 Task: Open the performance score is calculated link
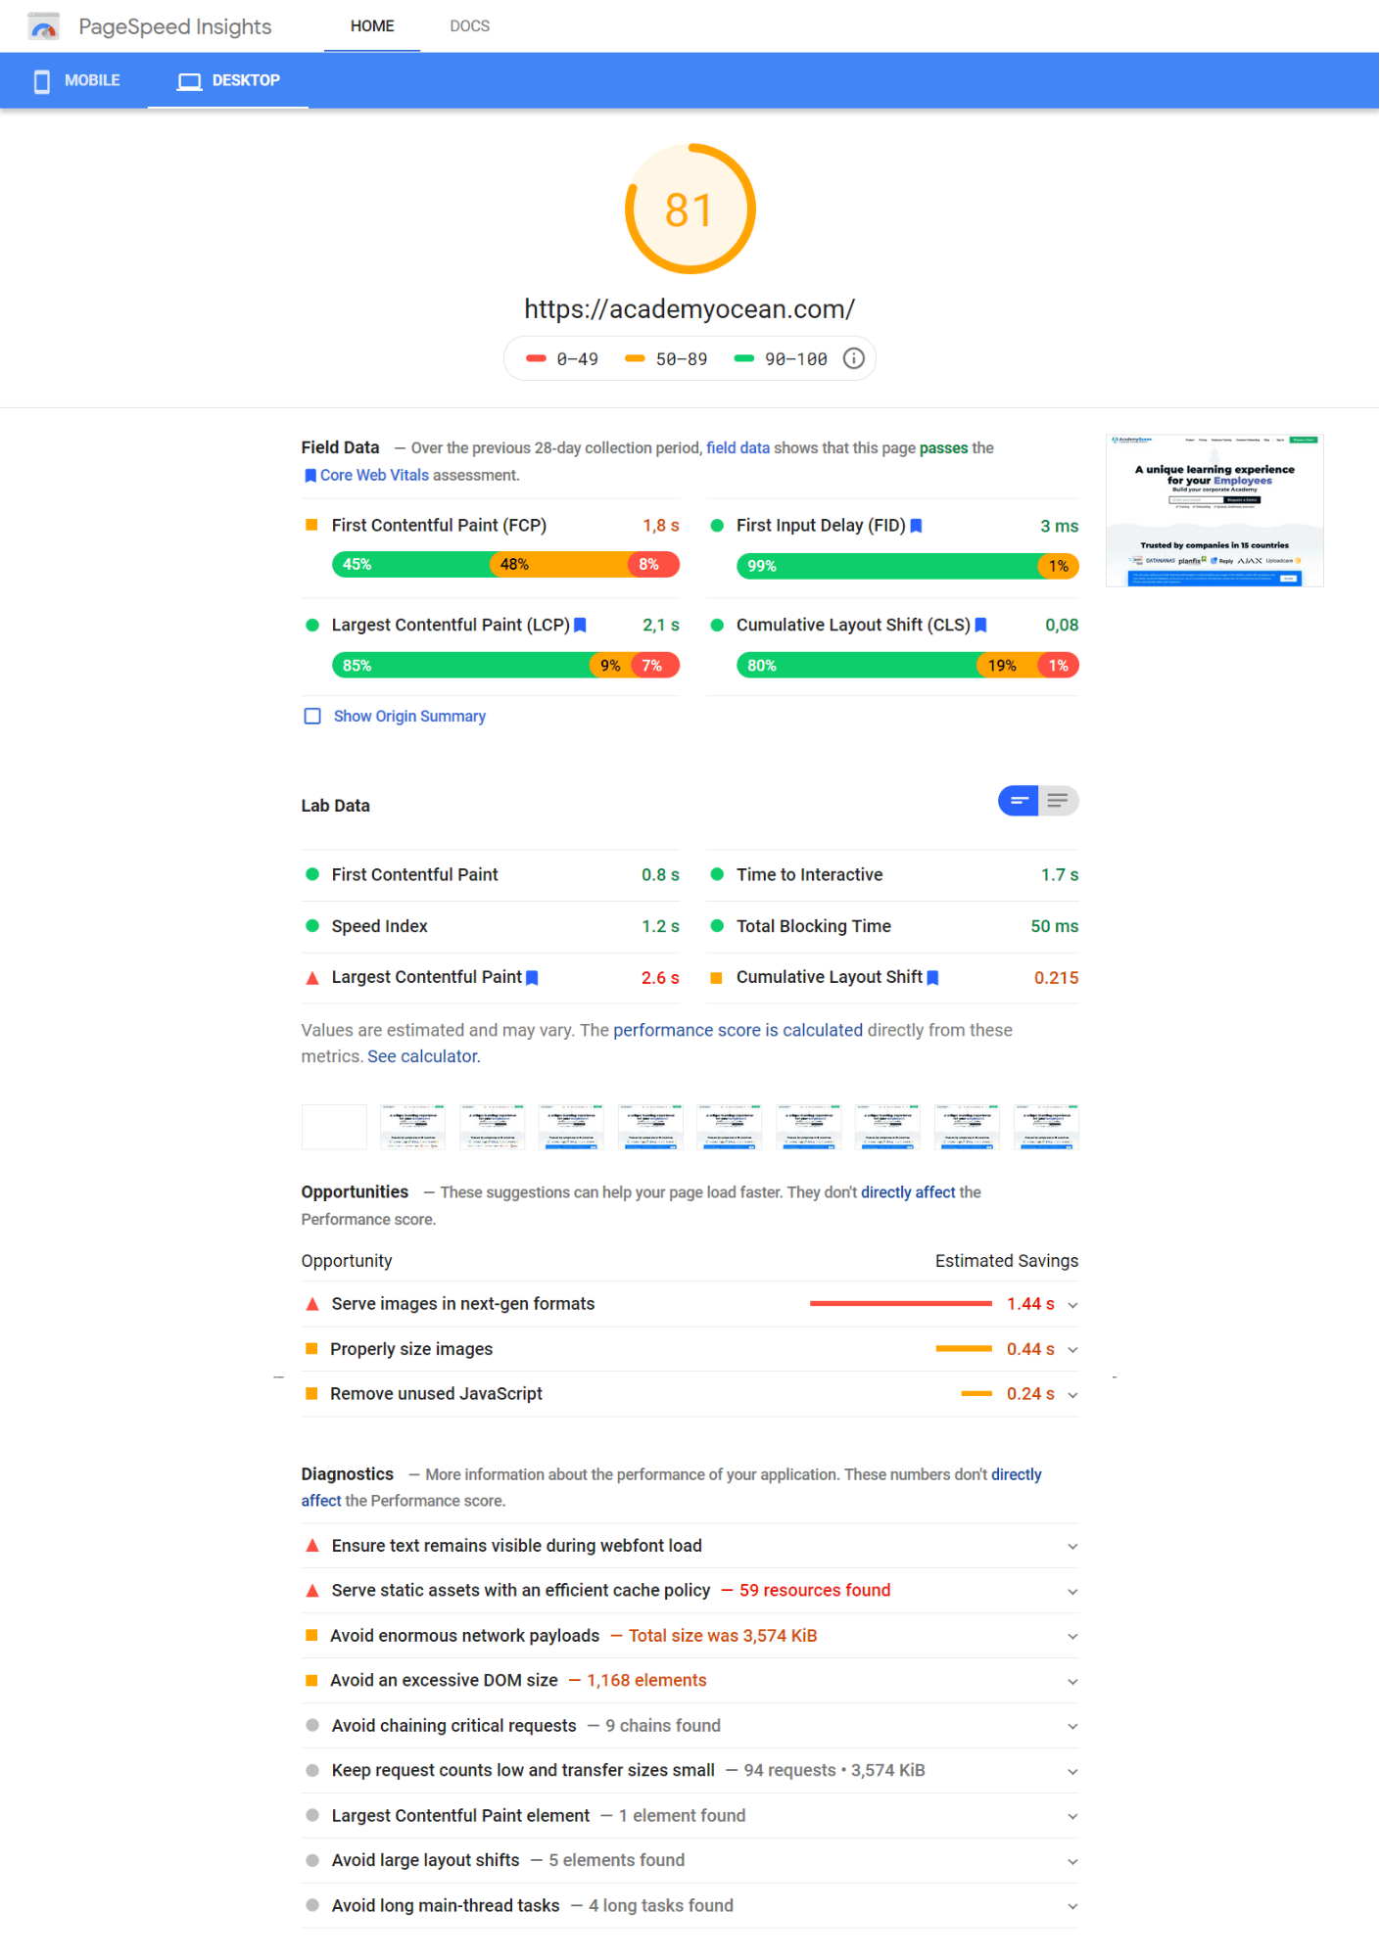pyautogui.click(x=738, y=1031)
